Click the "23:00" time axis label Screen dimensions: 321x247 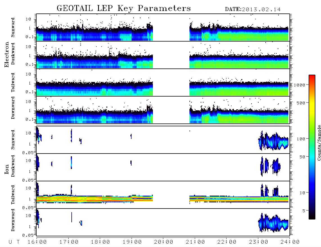coord(259,242)
